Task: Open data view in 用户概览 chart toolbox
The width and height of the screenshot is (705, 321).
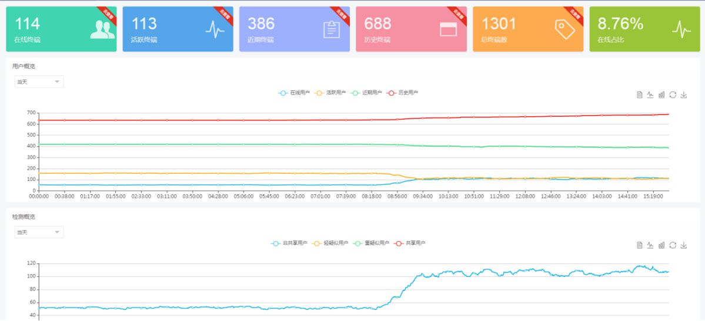Action: pyautogui.click(x=639, y=95)
